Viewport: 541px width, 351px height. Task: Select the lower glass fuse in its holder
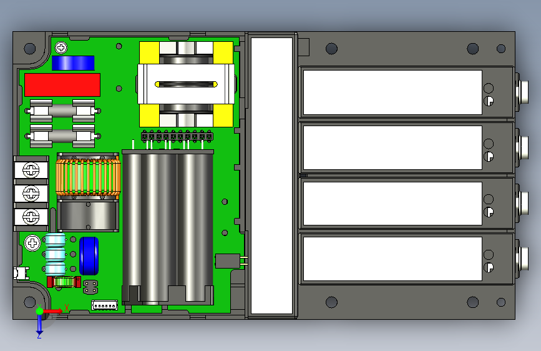pyautogui.click(x=62, y=136)
